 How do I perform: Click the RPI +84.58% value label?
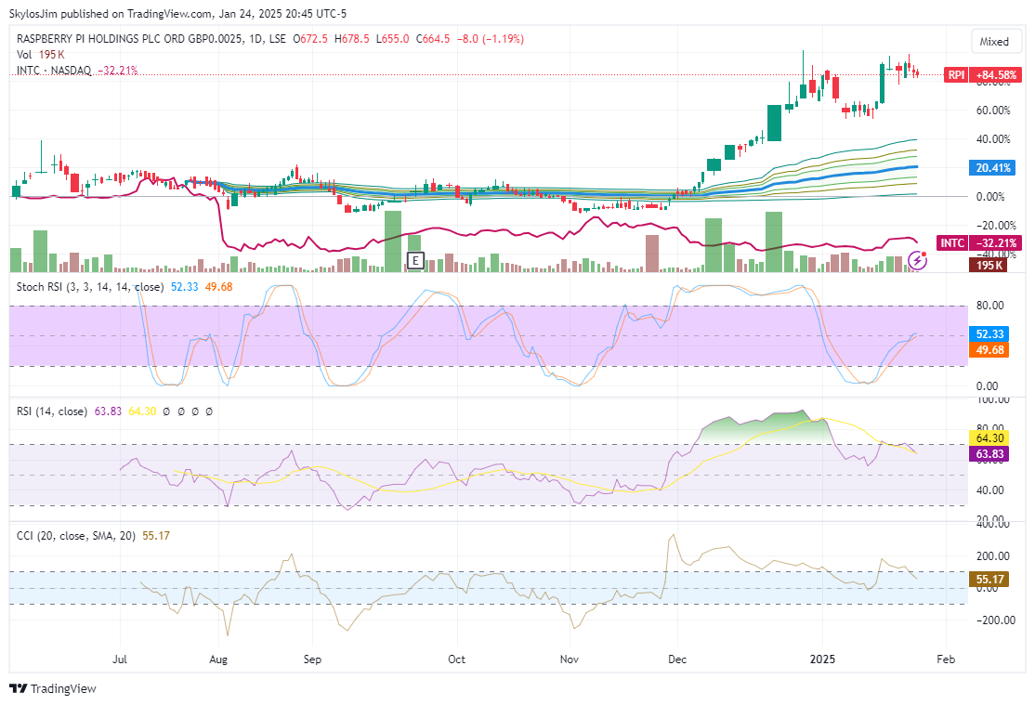pyautogui.click(x=996, y=75)
